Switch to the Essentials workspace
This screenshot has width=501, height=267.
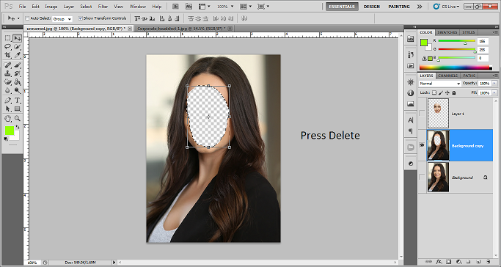(342, 7)
